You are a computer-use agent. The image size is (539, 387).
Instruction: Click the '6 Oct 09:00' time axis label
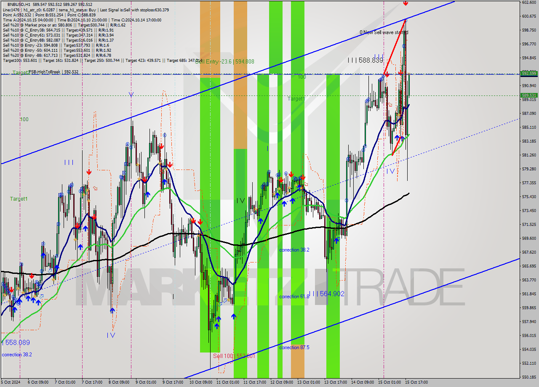click(x=38, y=382)
